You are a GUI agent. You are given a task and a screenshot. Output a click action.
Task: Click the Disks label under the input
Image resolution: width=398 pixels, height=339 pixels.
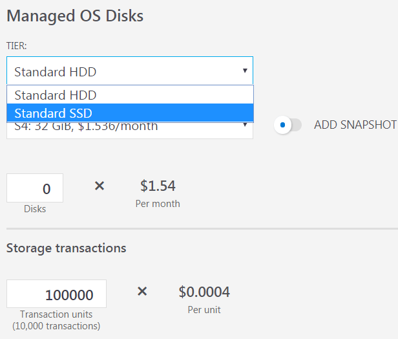[x=35, y=209]
